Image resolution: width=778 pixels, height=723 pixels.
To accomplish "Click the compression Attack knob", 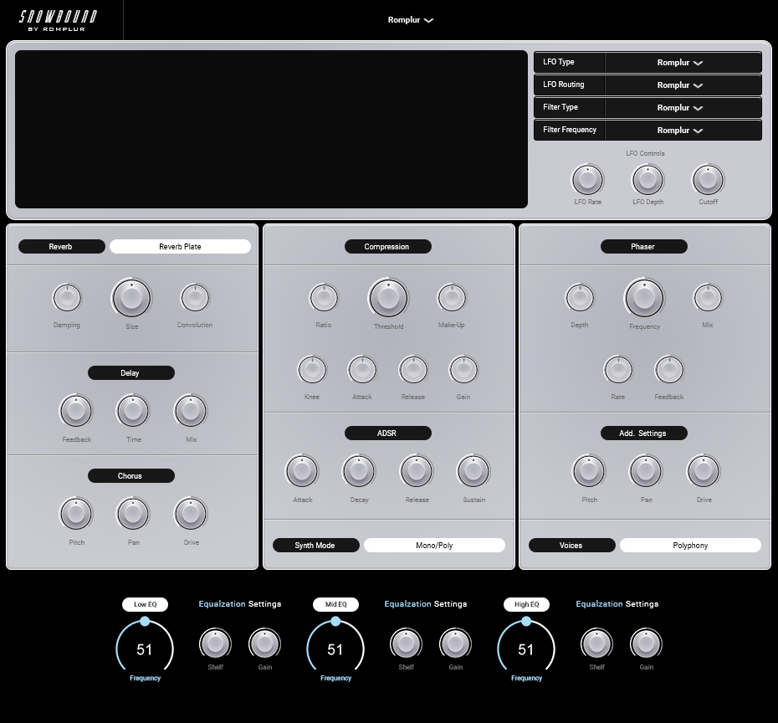I will (362, 370).
